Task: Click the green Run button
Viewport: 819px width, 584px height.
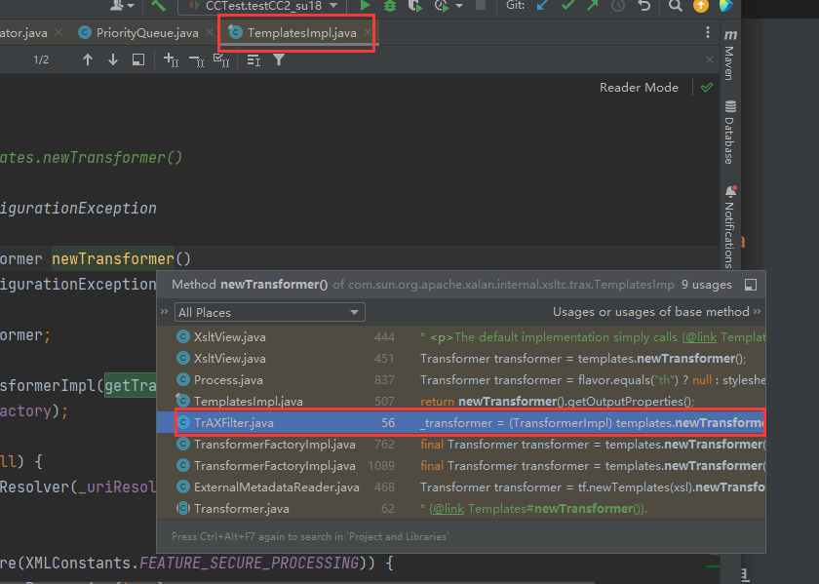Action: (x=365, y=6)
